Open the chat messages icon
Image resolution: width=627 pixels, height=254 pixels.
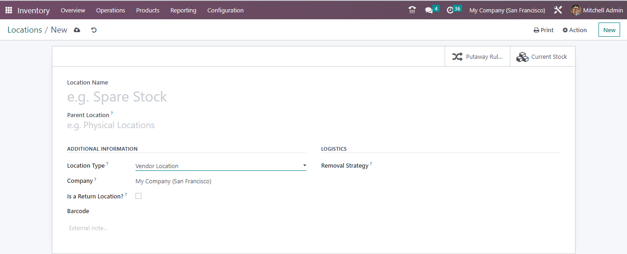pyautogui.click(x=429, y=10)
